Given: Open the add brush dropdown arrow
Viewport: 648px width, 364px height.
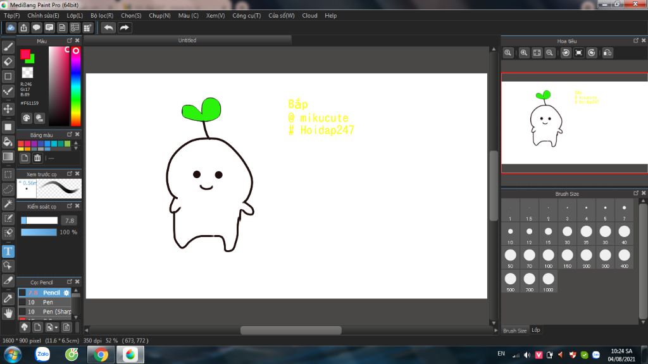Looking at the screenshot, I should (56, 327).
